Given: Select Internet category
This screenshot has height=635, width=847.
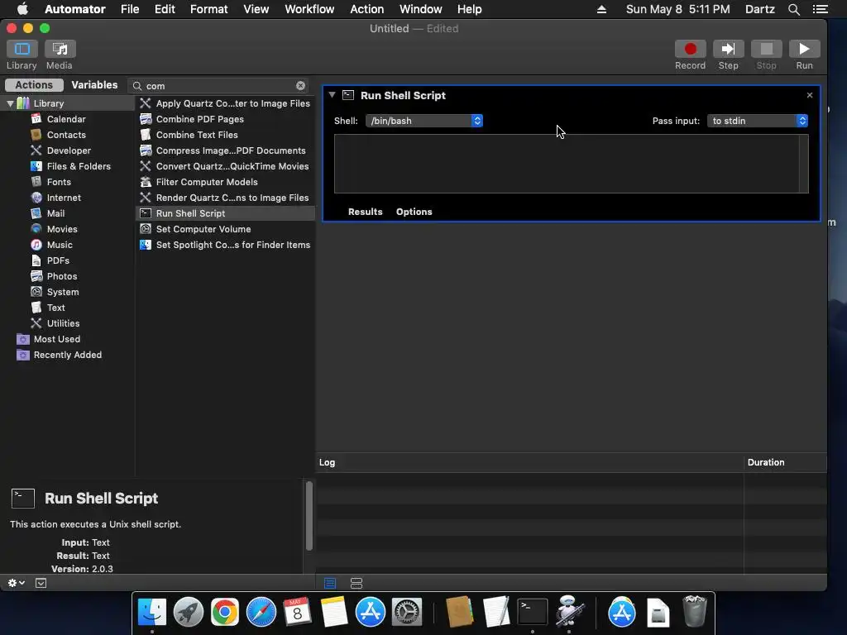Looking at the screenshot, I should pyautogui.click(x=64, y=198).
